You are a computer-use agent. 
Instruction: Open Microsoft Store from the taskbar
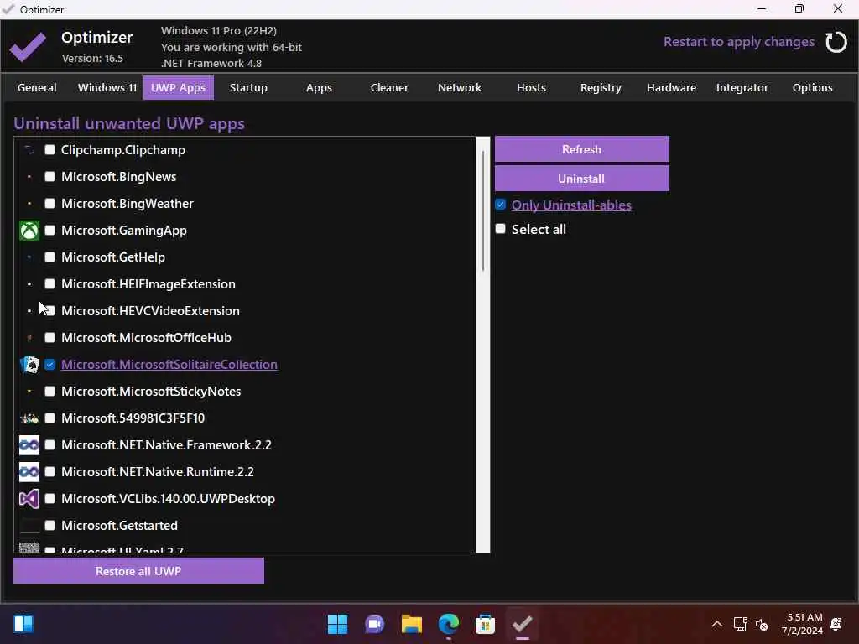(486, 624)
